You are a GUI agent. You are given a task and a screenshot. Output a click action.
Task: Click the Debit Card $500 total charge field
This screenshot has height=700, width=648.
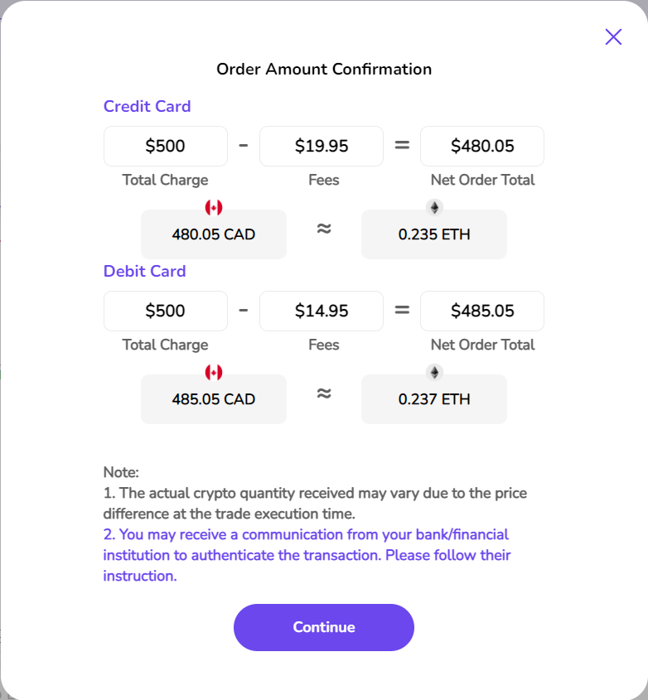(x=166, y=311)
